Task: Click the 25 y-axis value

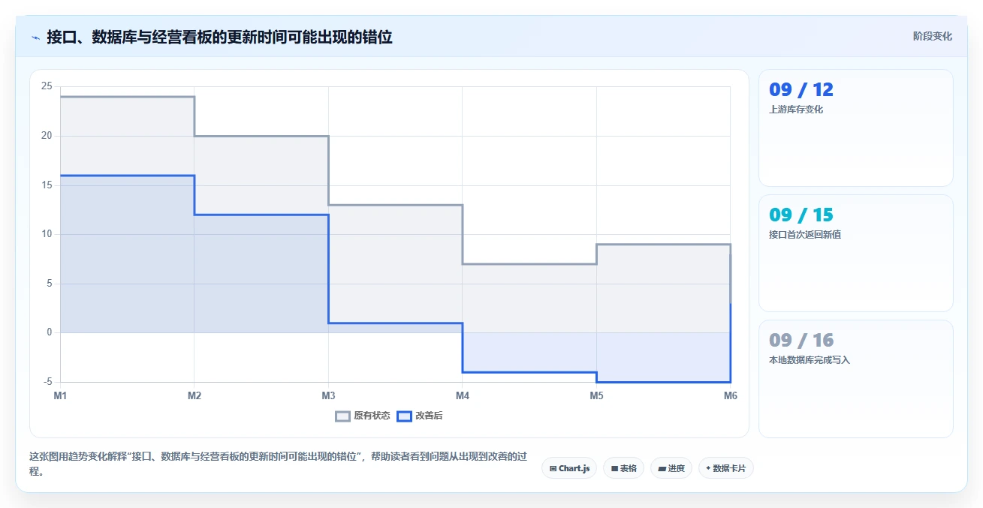Action: click(47, 86)
